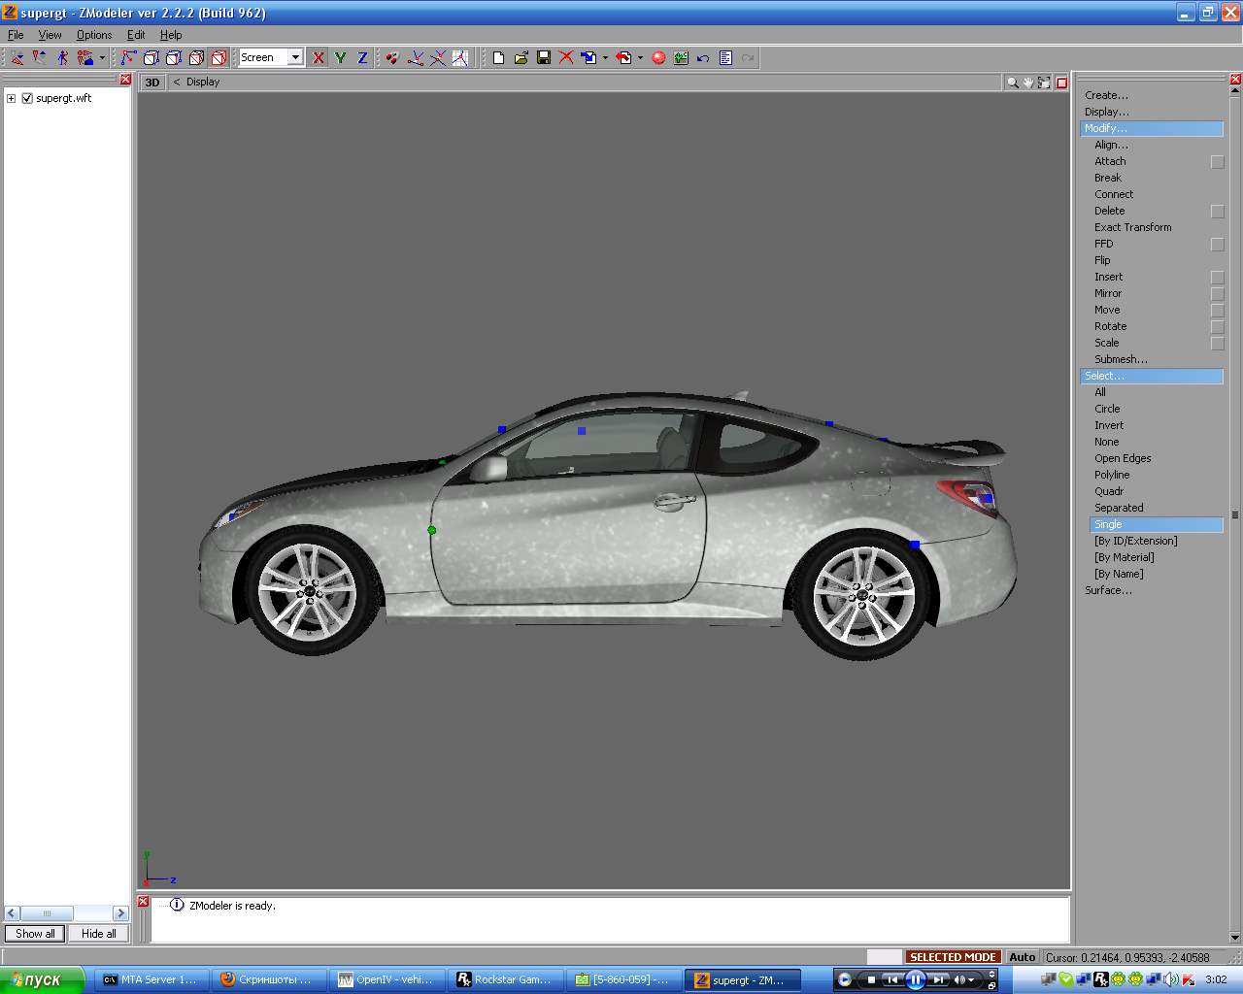Image resolution: width=1243 pixels, height=994 pixels.
Task: Toggle the Y axis constraint
Action: [340, 58]
